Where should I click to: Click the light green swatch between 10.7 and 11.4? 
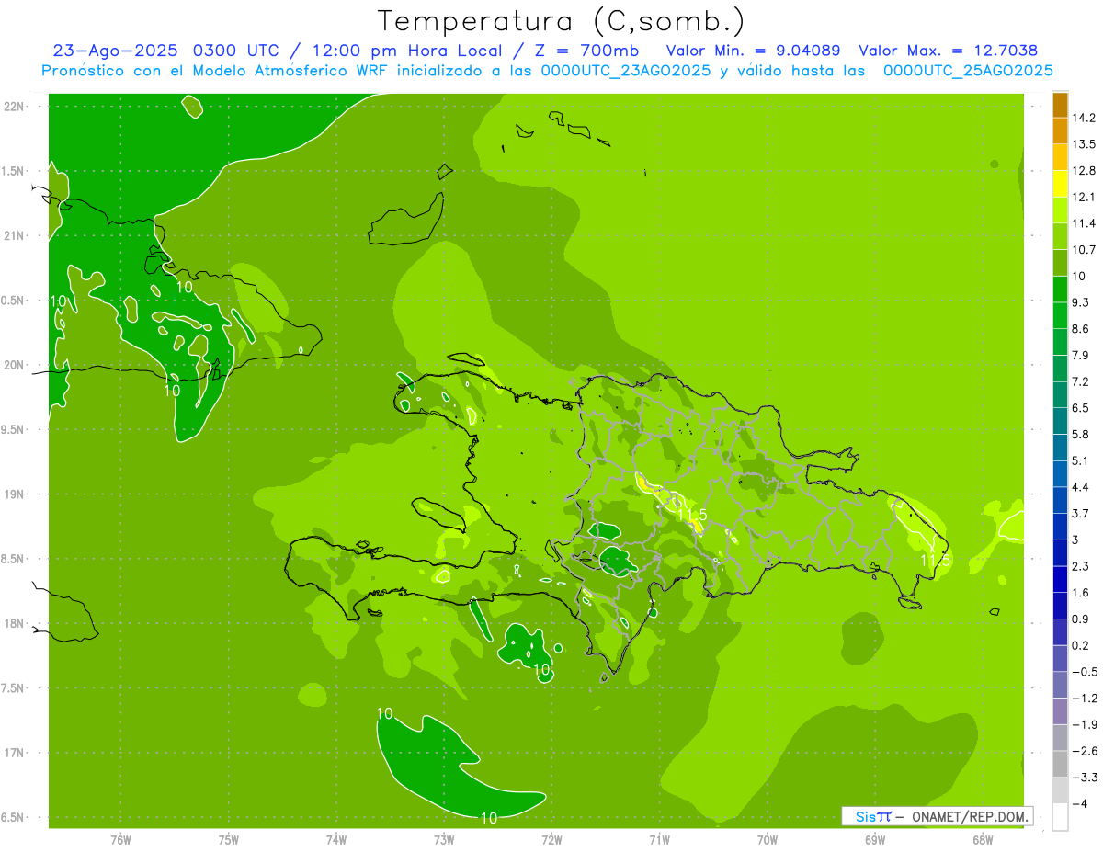(x=1060, y=236)
